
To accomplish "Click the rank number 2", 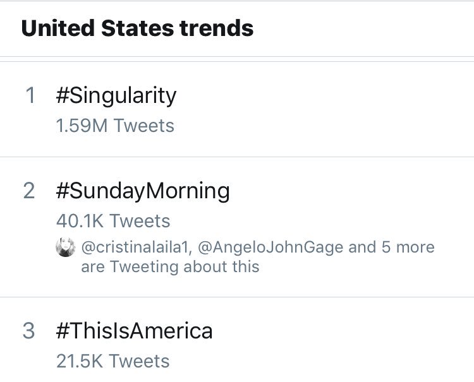I will tap(29, 191).
